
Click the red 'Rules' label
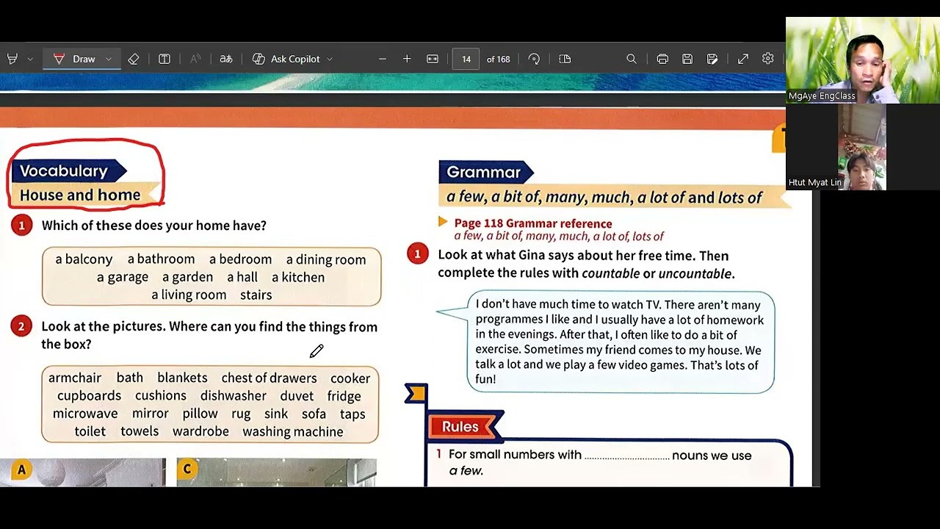tap(460, 426)
